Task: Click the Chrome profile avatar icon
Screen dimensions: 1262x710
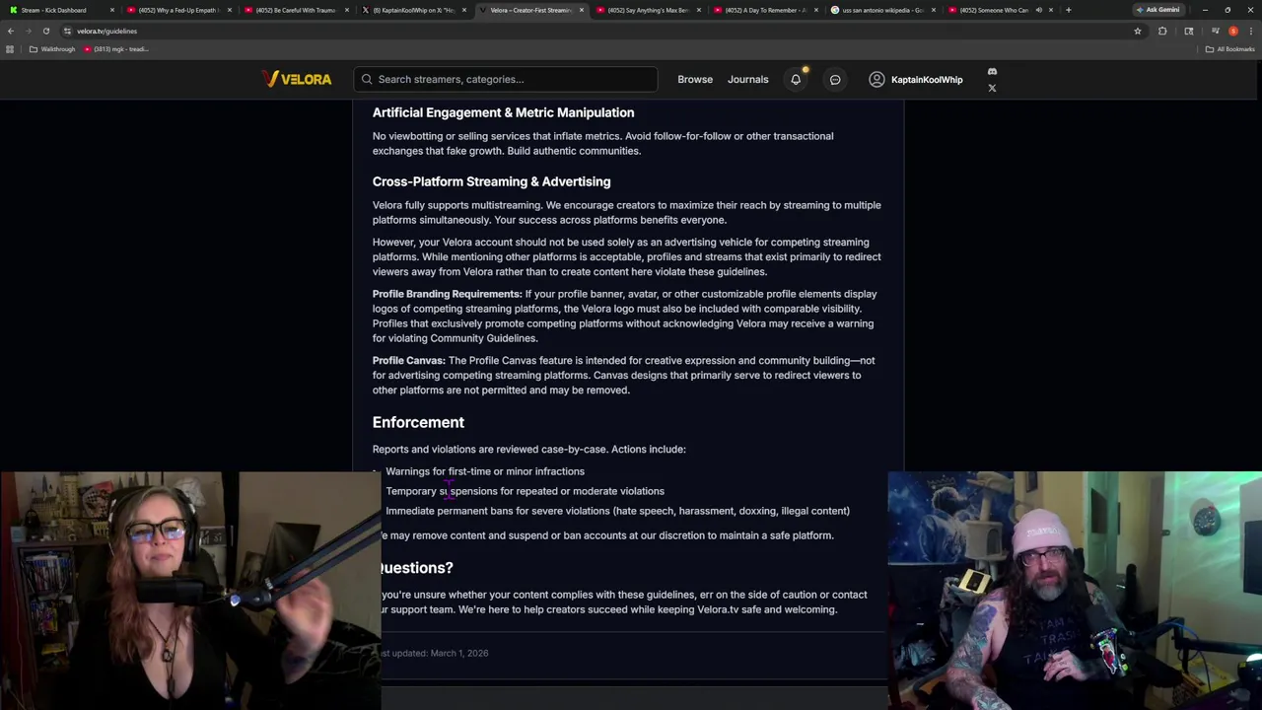Action: 1233,31
